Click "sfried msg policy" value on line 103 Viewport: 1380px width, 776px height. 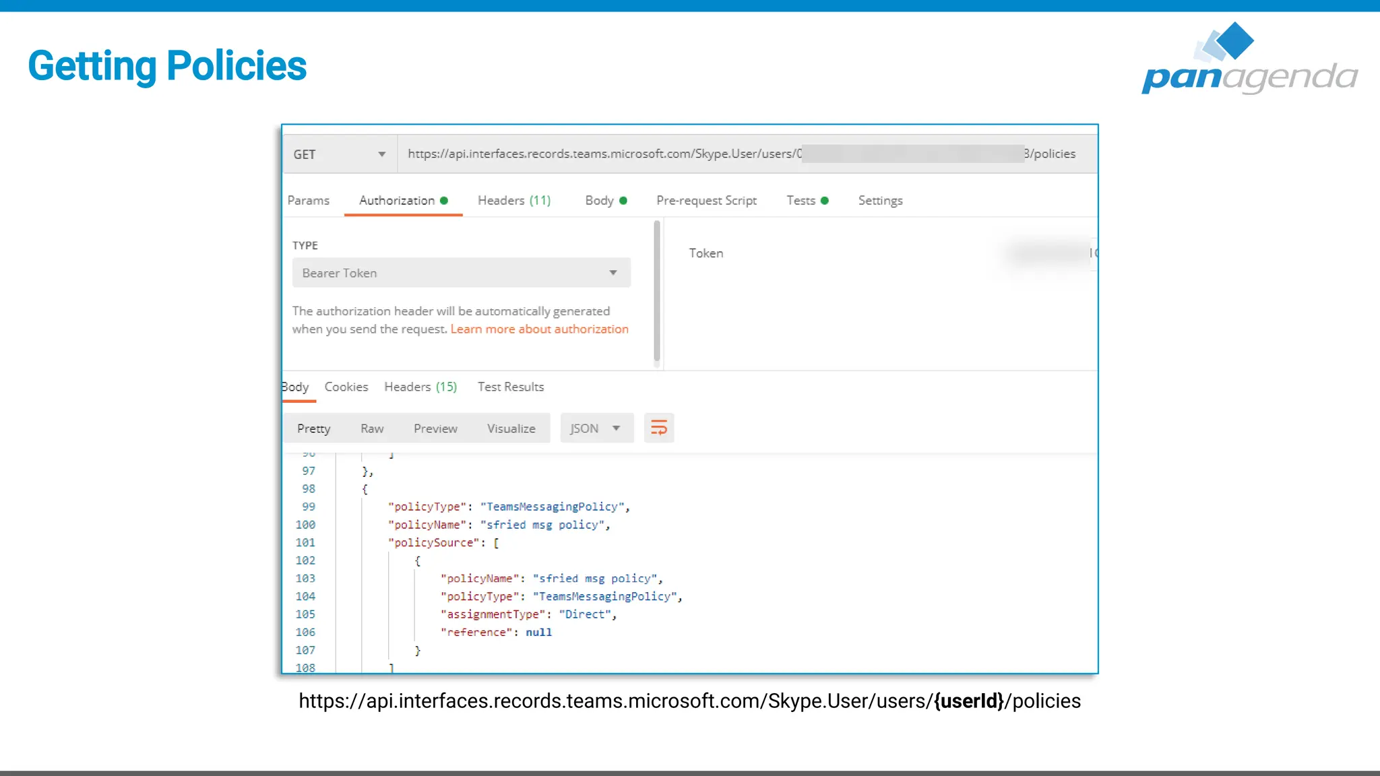click(x=594, y=579)
